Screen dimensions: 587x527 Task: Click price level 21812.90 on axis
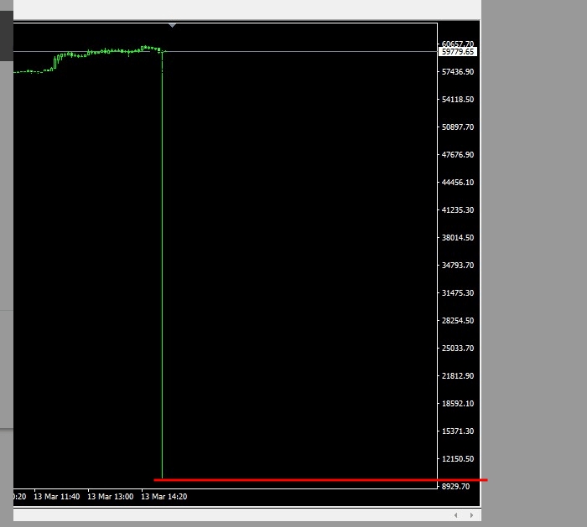point(458,376)
